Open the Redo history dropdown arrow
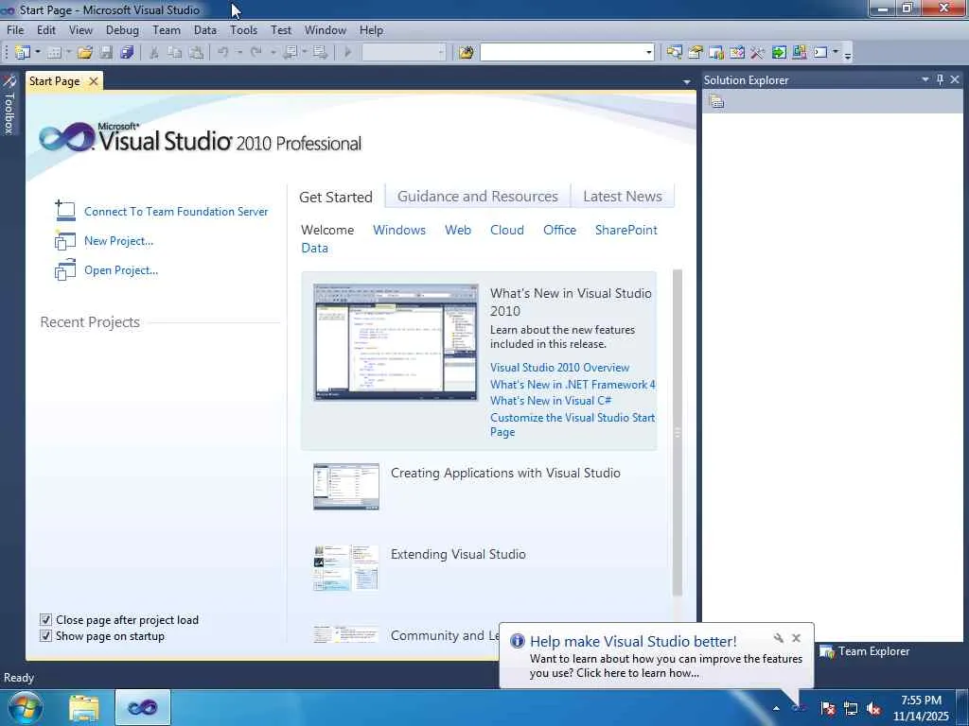Screen dimensions: 969x726 point(273,53)
